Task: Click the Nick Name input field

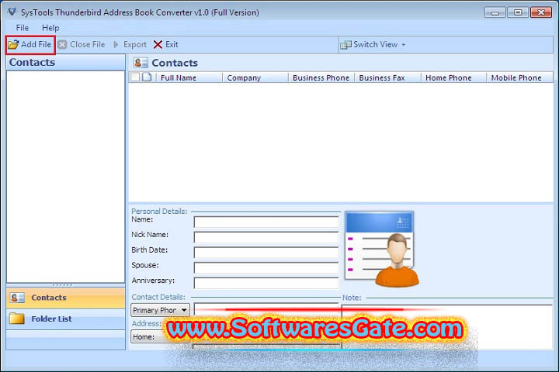Action: pos(266,237)
